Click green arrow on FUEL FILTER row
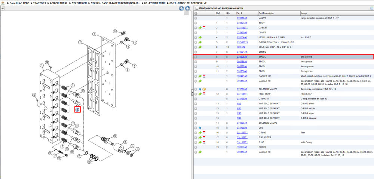This screenshot has height=179, width=374. [200, 138]
